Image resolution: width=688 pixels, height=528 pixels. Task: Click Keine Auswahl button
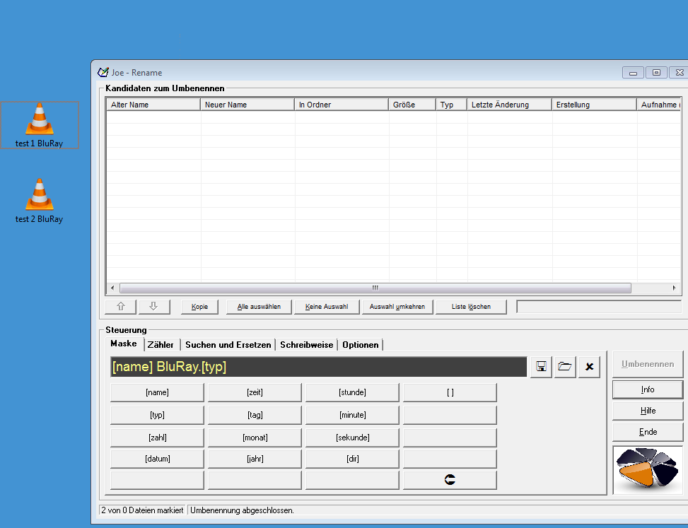click(327, 307)
